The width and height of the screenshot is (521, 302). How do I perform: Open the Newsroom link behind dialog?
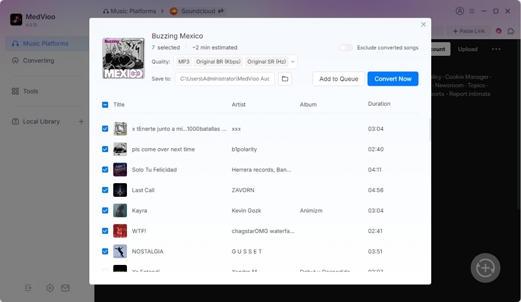coord(449,86)
